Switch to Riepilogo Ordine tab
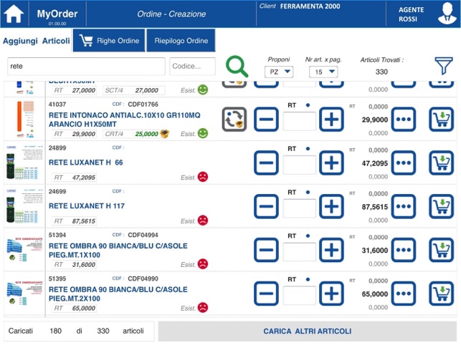Screen dimensions: 461x345 point(181,41)
